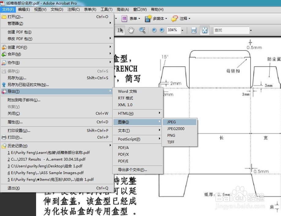Open 打印设置 menu entry
This screenshot has height=216, width=281.
click(57, 131)
